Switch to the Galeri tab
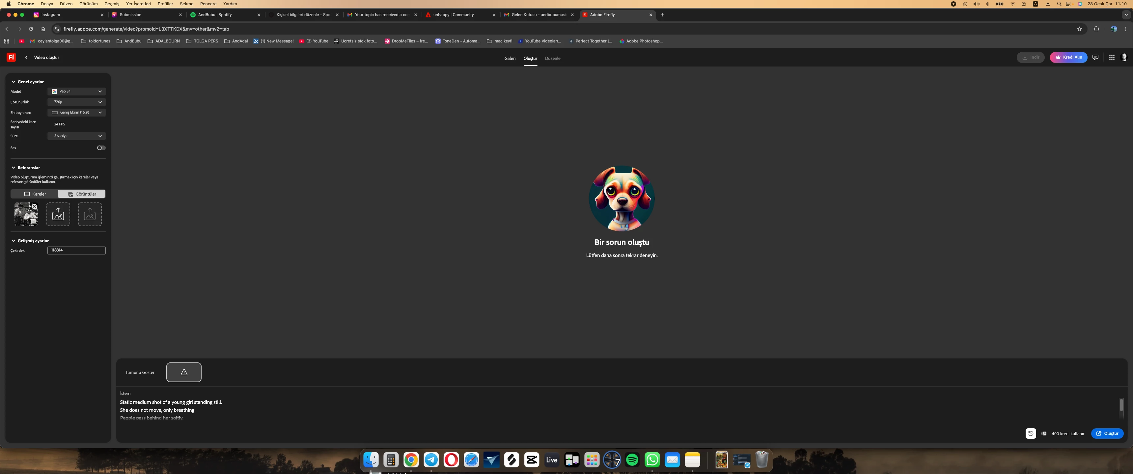The height and width of the screenshot is (474, 1133). pyautogui.click(x=510, y=59)
